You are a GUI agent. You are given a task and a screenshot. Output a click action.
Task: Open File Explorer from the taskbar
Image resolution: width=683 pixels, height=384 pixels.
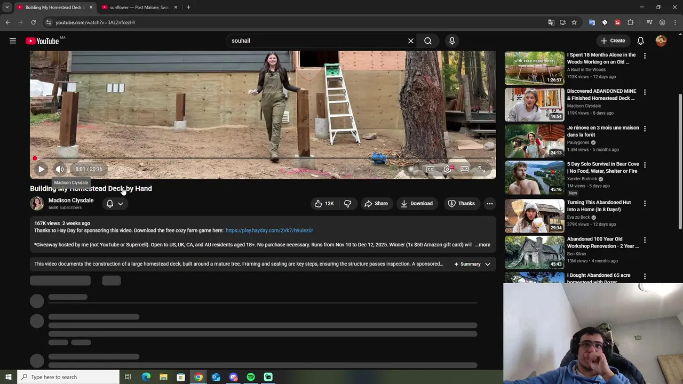coord(163,377)
